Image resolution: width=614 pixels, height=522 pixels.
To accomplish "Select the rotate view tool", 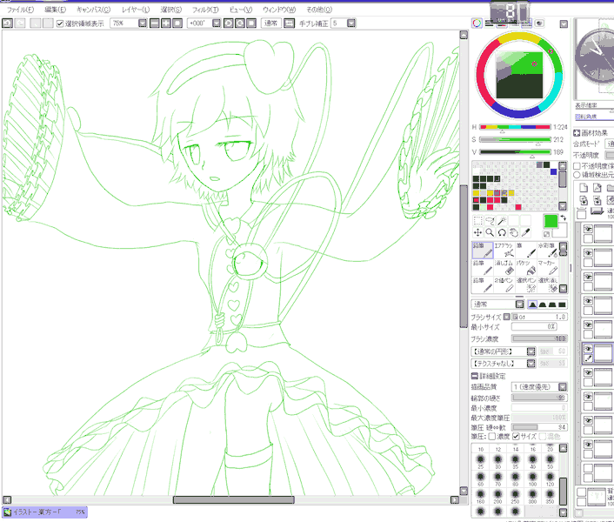I will [x=502, y=233].
